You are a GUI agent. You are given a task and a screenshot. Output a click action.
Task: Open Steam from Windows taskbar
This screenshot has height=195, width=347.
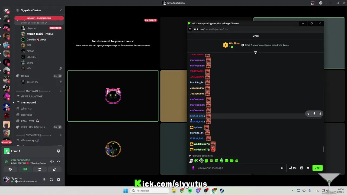(x=222, y=191)
